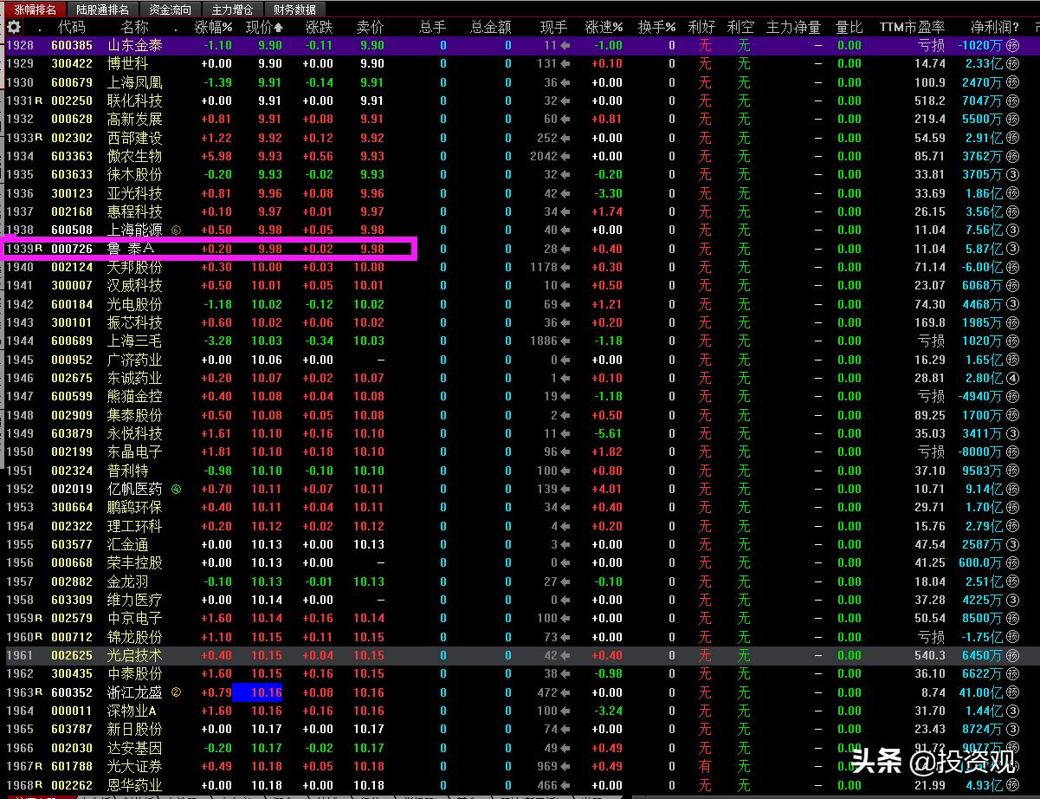The height and width of the screenshot is (799, 1040).
Task: Select stock code 002909 集泰股份
Action: (x=72, y=415)
